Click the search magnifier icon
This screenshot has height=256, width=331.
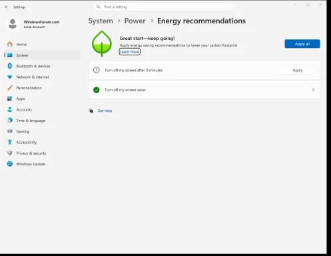[x=99, y=7]
